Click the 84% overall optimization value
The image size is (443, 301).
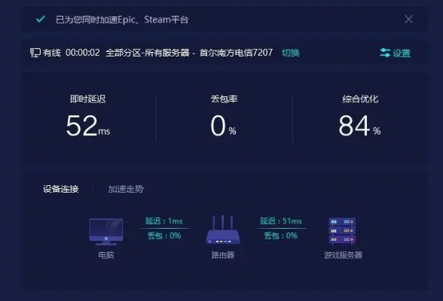click(x=359, y=126)
